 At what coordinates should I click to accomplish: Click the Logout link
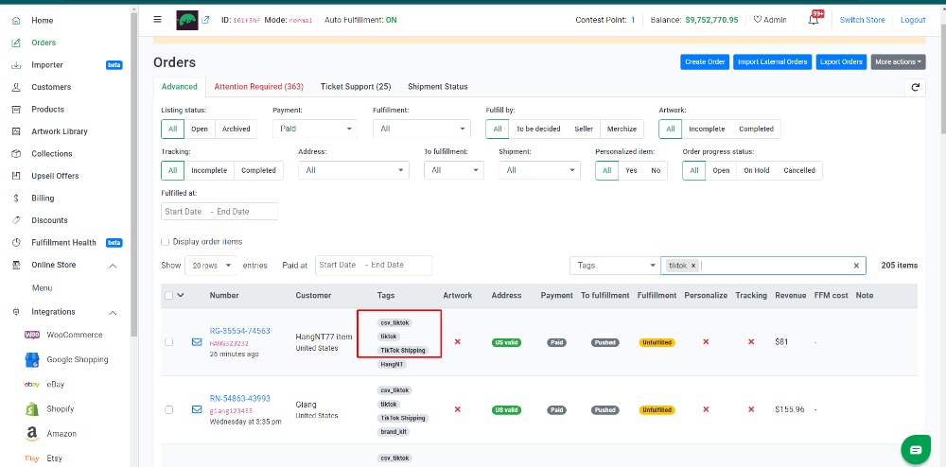coord(913,20)
